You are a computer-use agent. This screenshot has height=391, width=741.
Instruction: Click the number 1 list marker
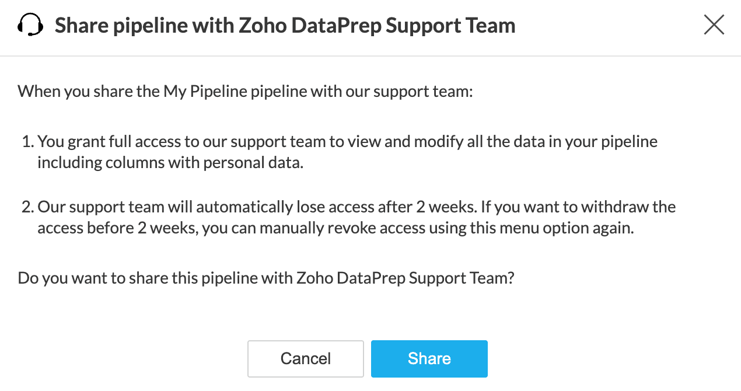[27, 142]
